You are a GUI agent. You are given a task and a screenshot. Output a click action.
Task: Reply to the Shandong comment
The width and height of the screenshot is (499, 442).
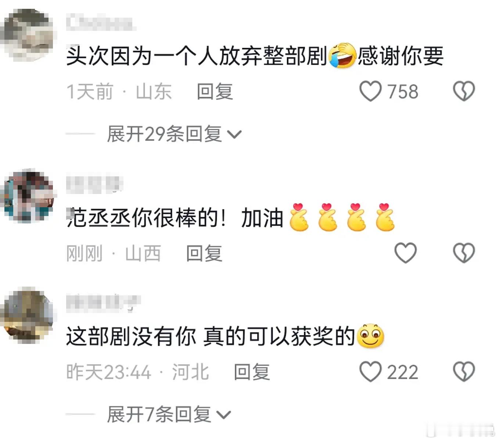tap(215, 91)
